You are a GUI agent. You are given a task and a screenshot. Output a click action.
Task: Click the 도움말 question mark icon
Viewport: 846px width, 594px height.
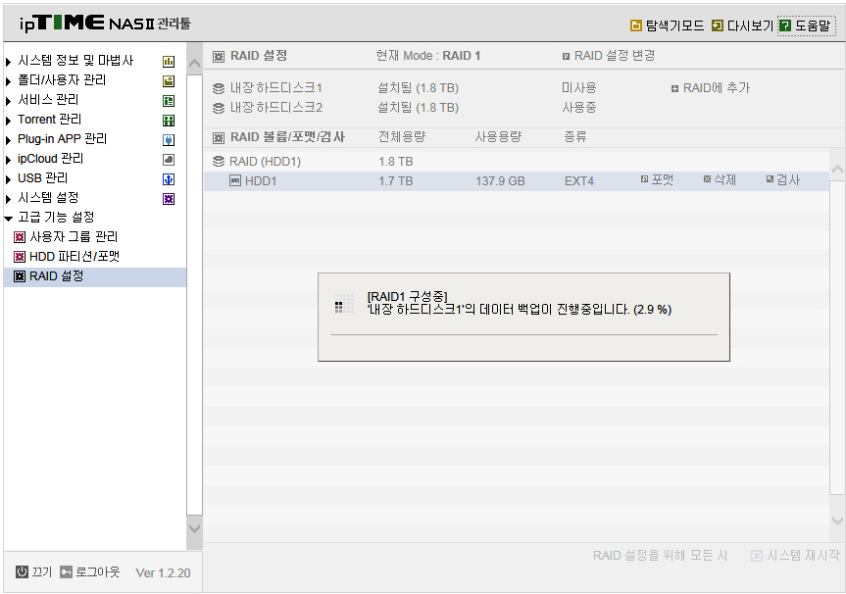pyautogui.click(x=785, y=25)
